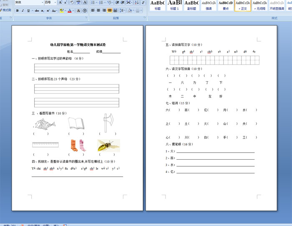Click the Multilevel List icon
The height and width of the screenshot is (226, 292).
click(110, 3)
